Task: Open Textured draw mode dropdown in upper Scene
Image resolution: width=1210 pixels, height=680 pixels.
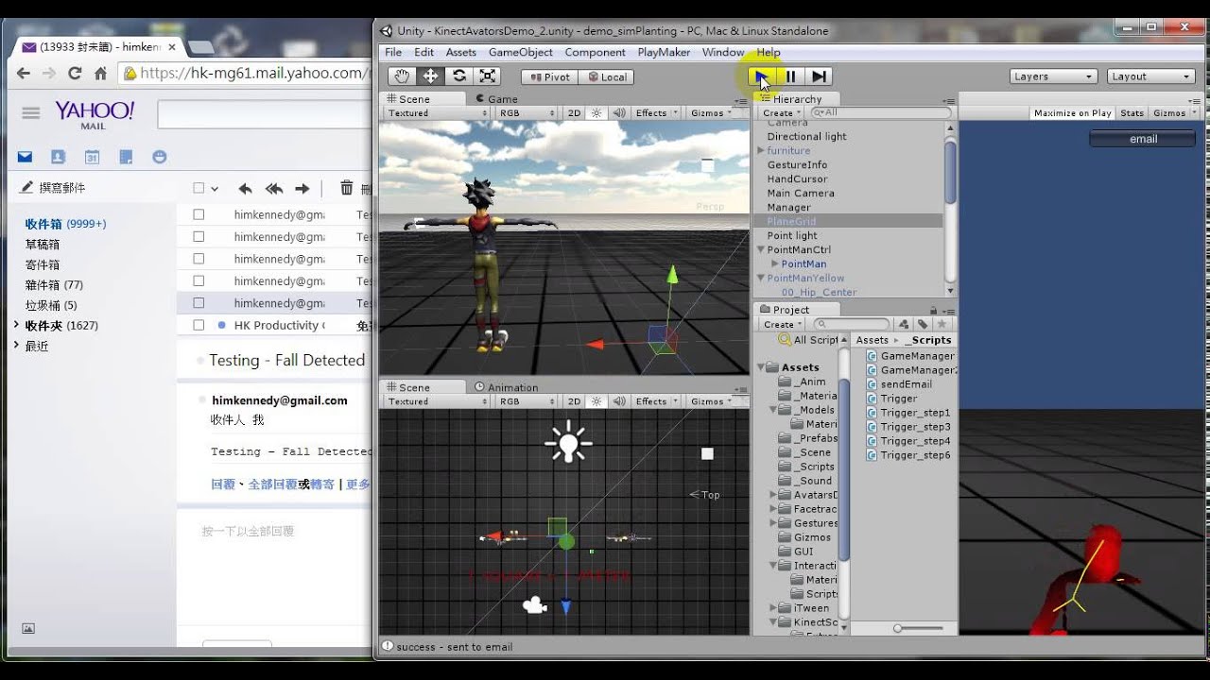Action: click(437, 113)
